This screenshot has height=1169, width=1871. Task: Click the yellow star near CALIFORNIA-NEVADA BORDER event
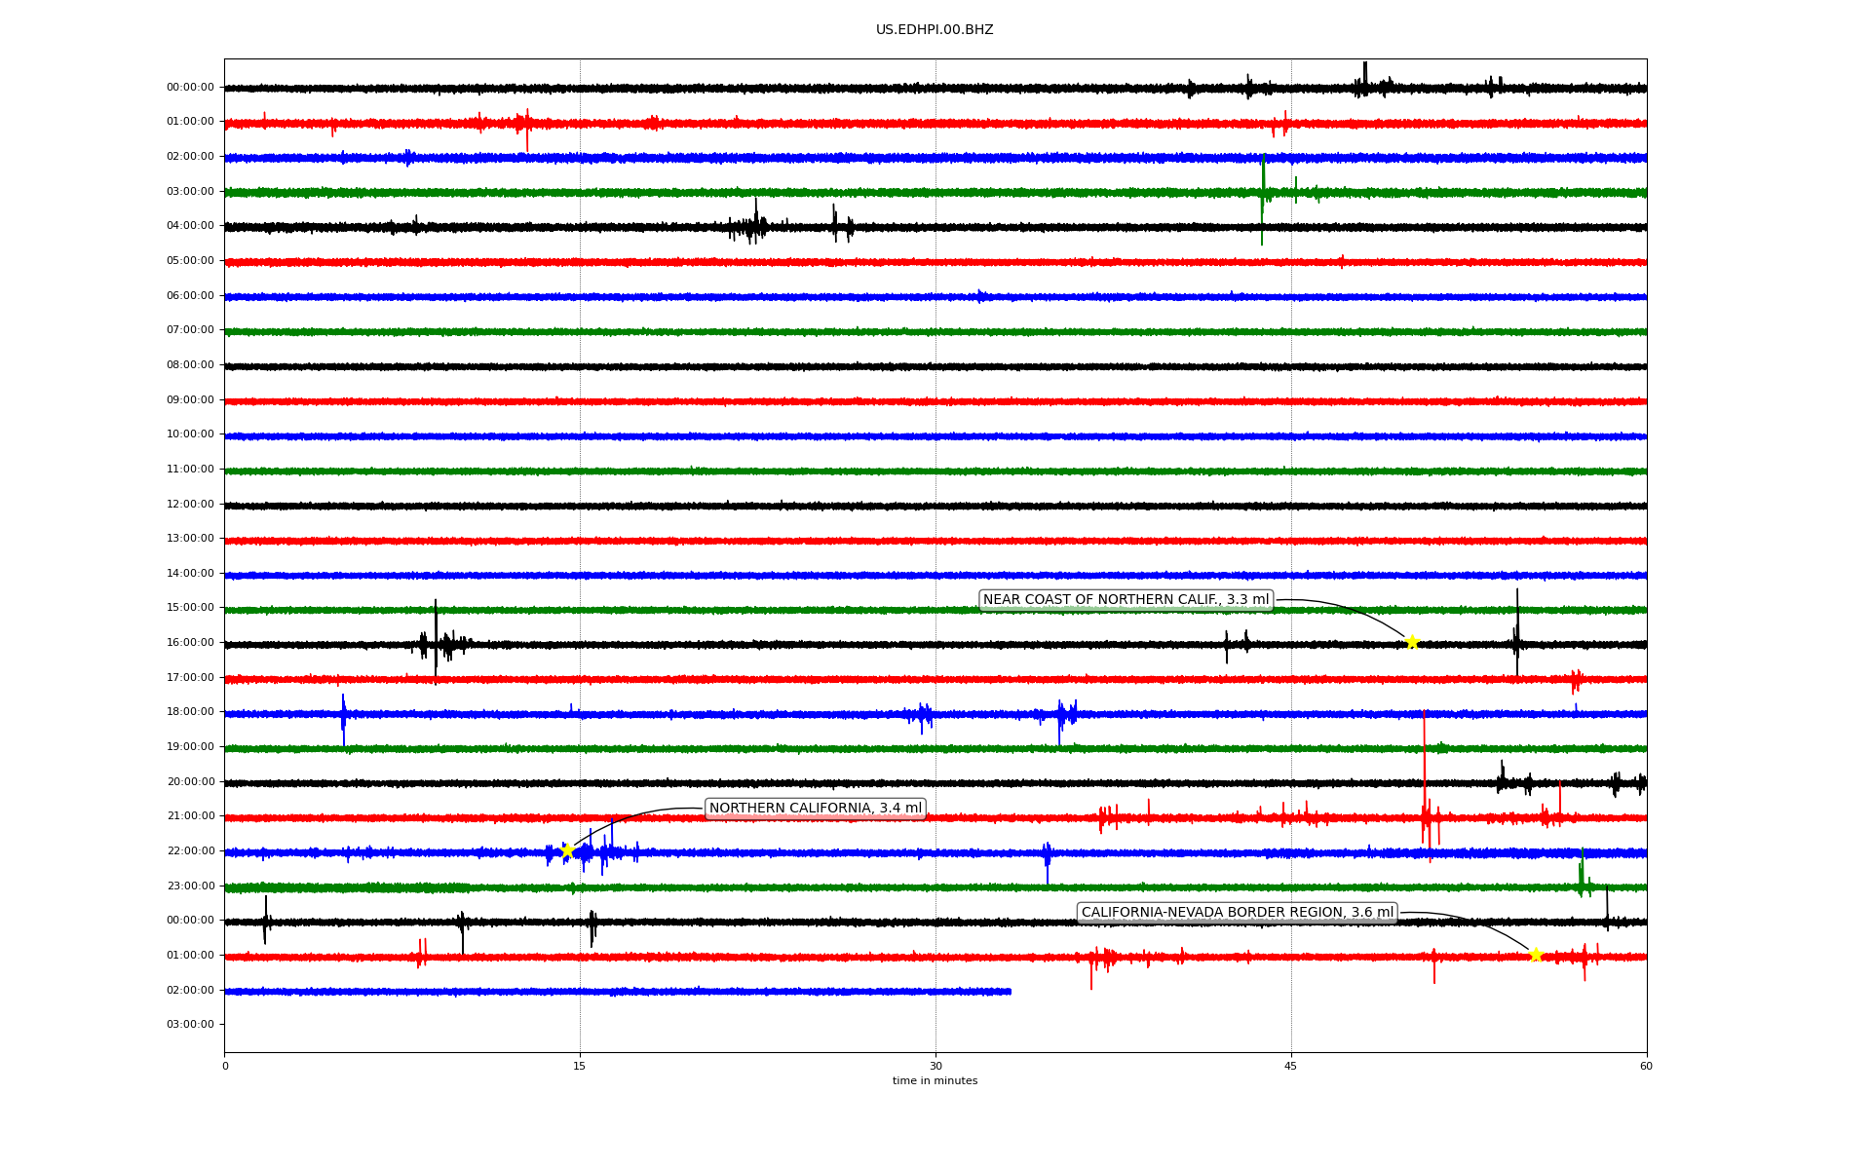coord(1536,955)
